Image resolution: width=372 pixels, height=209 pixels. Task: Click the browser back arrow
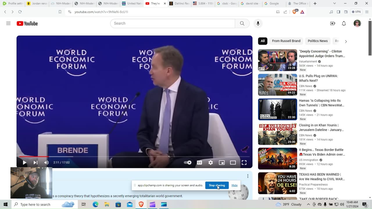[x=5, y=12]
